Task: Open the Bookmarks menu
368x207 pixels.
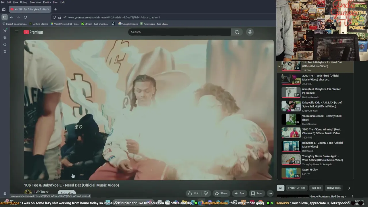Action: 35,2
